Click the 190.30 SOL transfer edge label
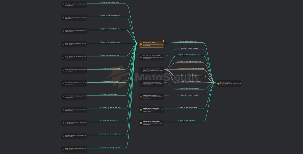The width and height of the screenshot is (303, 154). point(110,16)
